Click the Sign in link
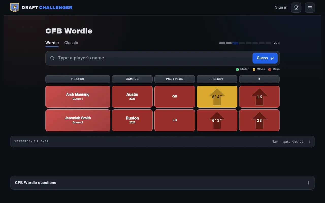 [x=281, y=7]
